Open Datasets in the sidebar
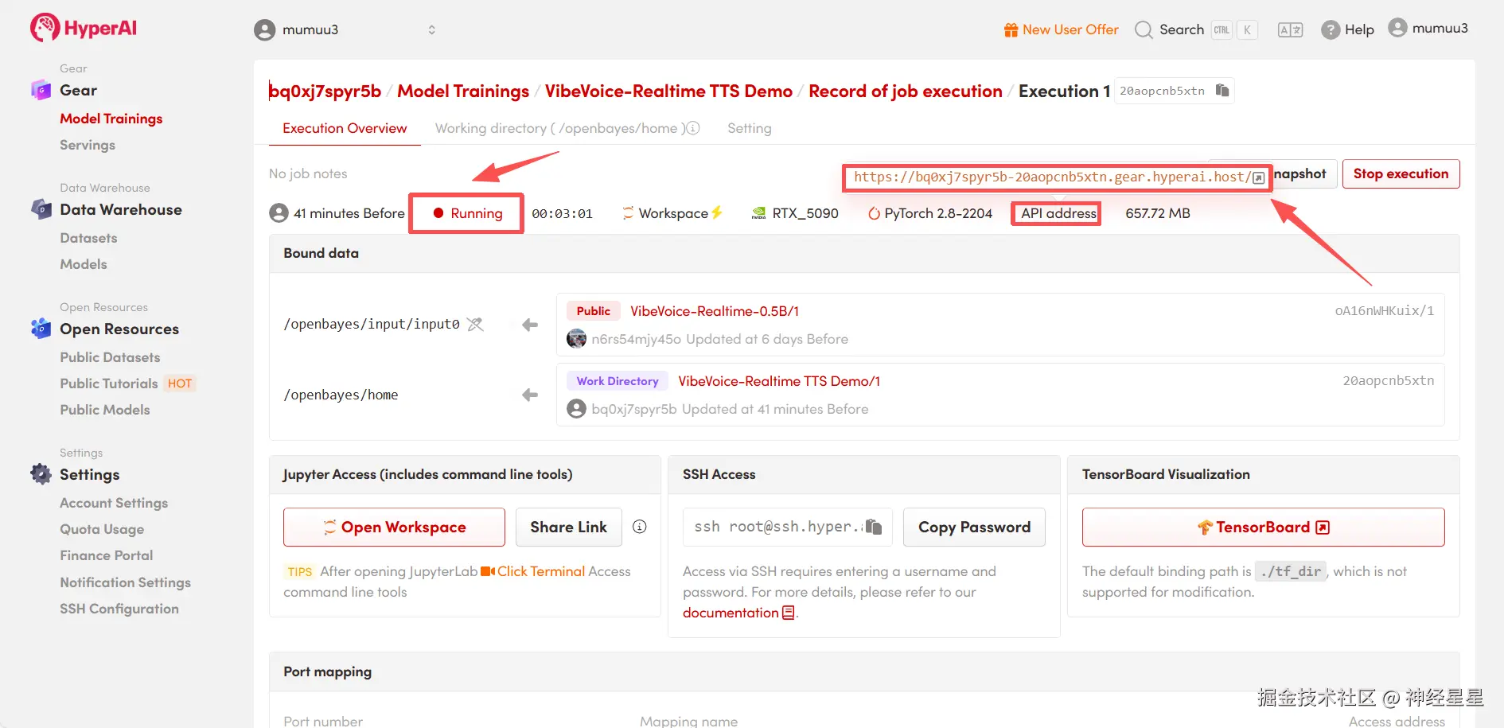This screenshot has width=1504, height=728. pos(88,238)
